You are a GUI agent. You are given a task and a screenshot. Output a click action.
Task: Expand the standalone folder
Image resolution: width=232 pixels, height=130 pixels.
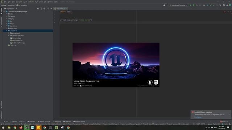tap(6, 26)
